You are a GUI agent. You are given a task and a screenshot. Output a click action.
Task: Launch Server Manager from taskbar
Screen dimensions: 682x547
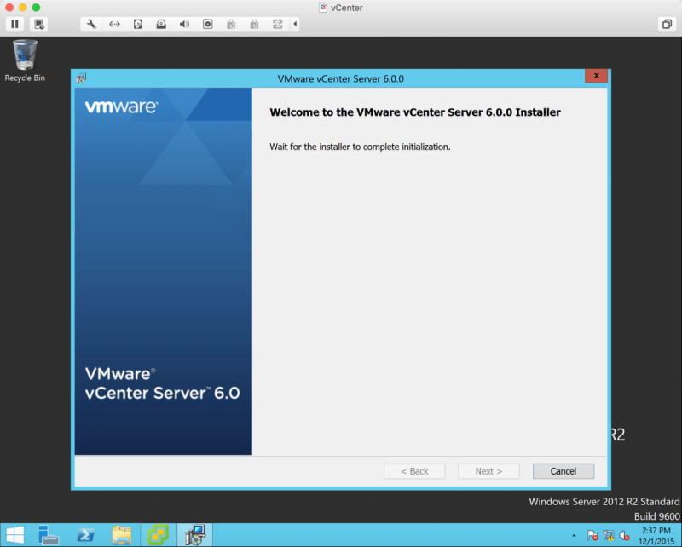(49, 535)
